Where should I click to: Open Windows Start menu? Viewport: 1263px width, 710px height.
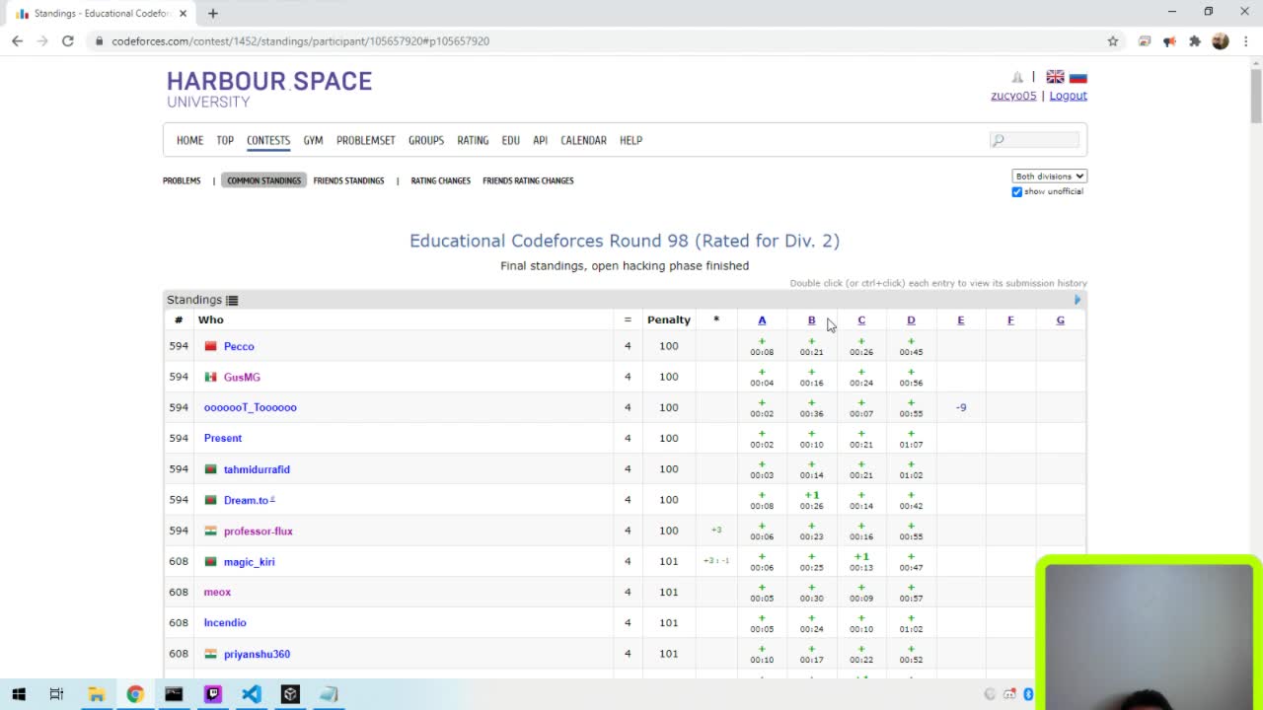point(19,694)
